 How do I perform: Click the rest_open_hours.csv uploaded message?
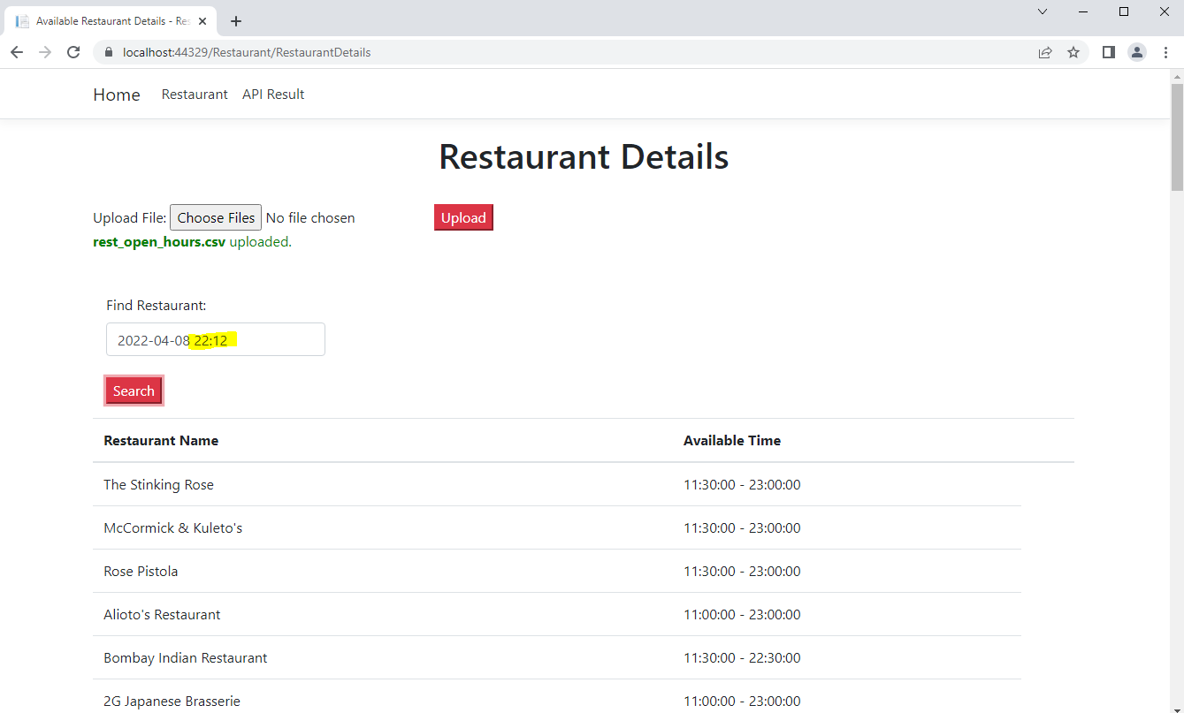(192, 242)
